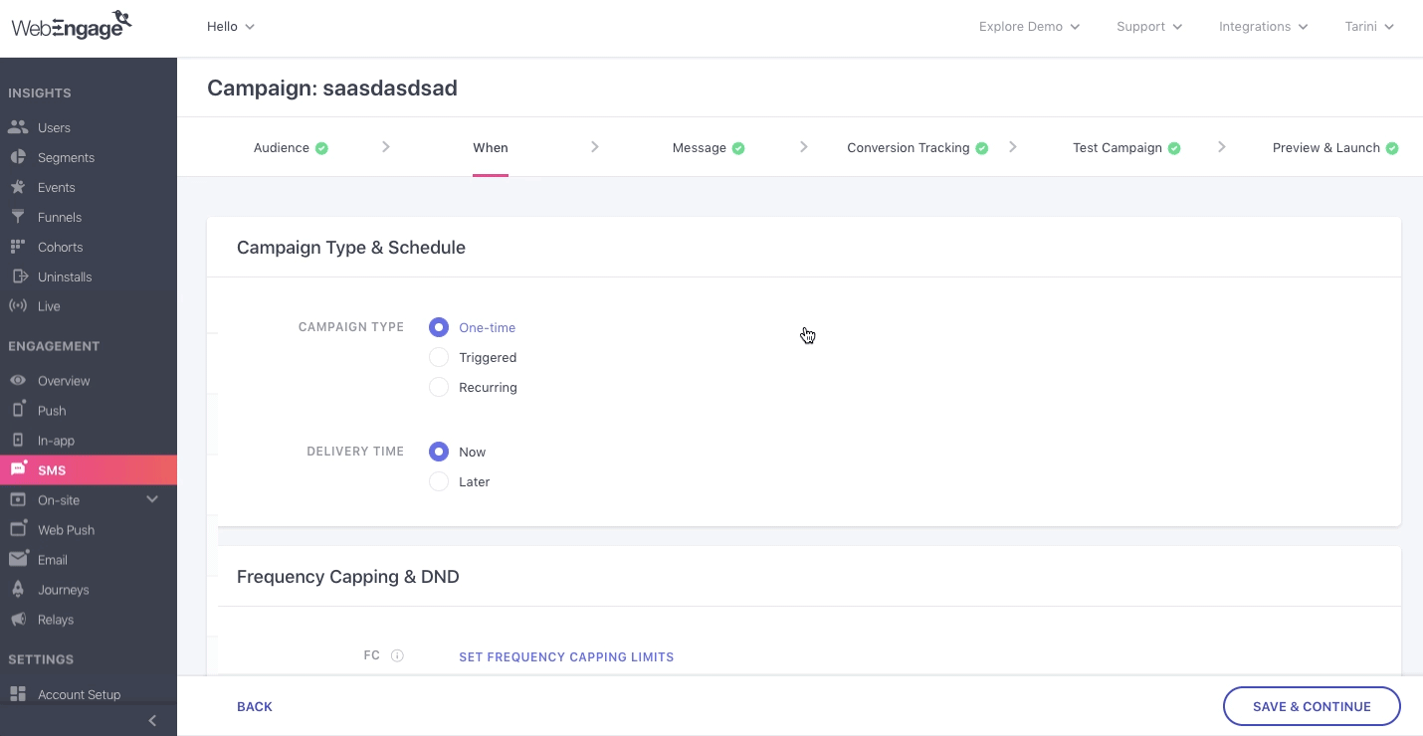
Task: Click the CAMPAIGN TYPE field label
Action: click(351, 326)
